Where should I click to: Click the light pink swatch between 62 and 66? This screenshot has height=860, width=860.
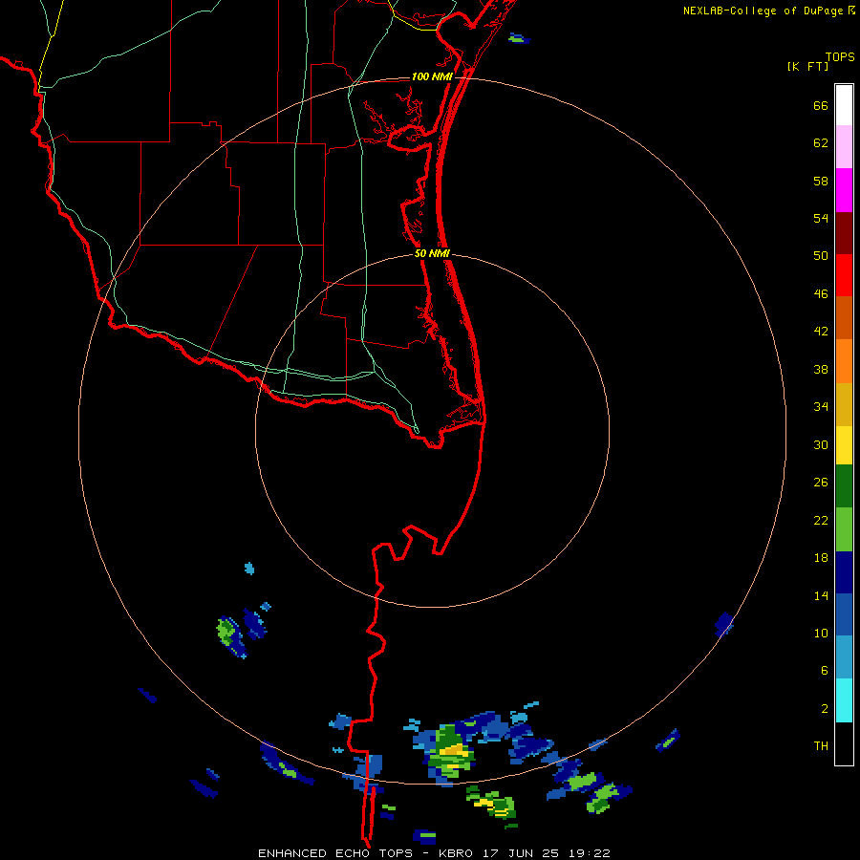coord(844,147)
